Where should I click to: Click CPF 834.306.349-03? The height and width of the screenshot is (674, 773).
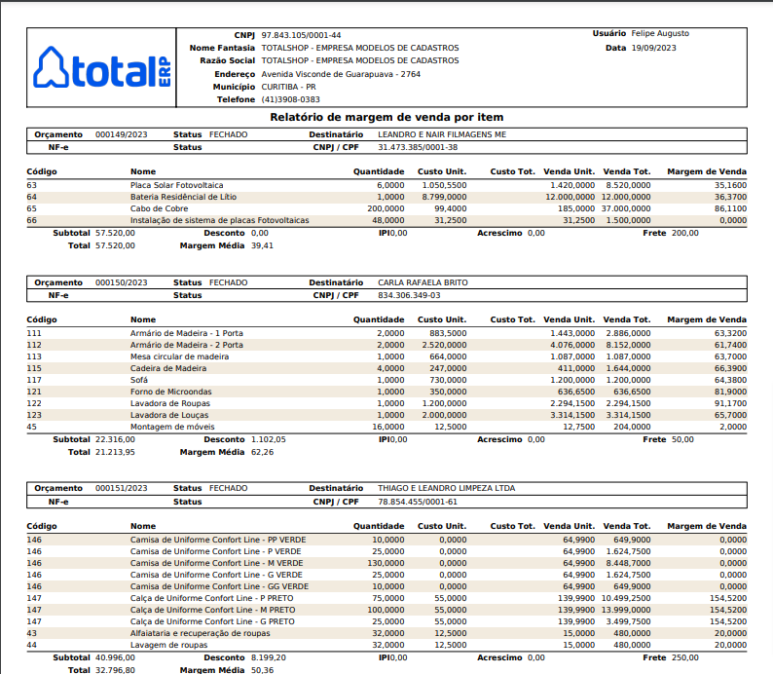coord(409,296)
